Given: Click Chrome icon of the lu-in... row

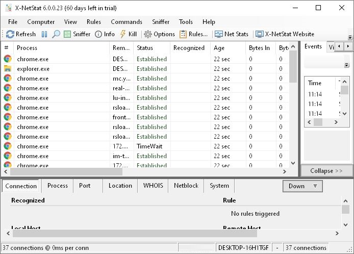Looking at the screenshot, I should coord(8,98).
